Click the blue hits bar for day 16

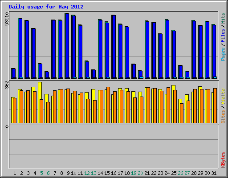point(114,47)
